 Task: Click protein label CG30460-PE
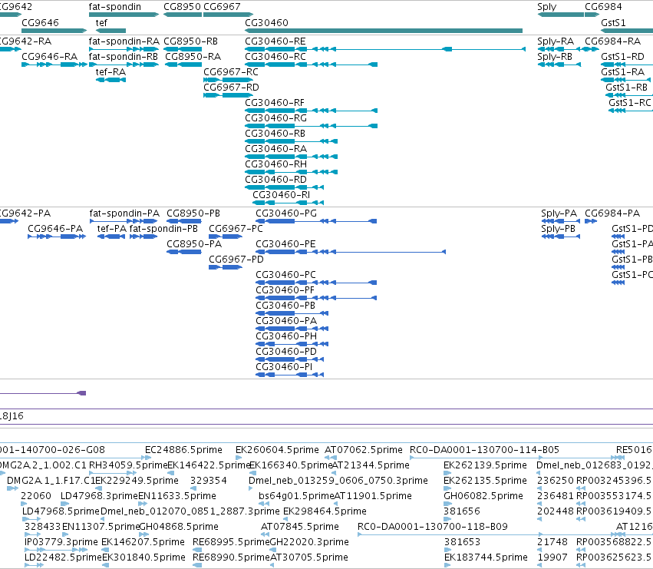tap(285, 244)
